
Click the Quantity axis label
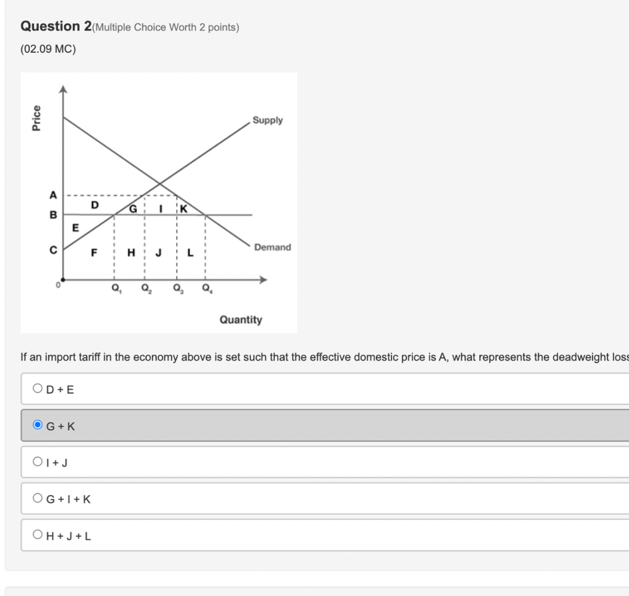coord(242,319)
